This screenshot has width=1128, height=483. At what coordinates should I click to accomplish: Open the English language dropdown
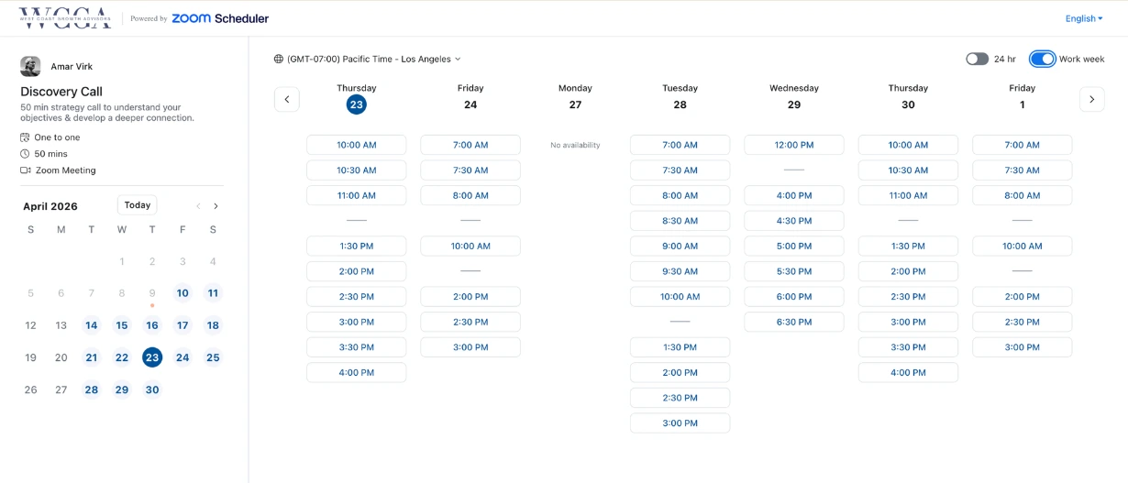point(1083,18)
